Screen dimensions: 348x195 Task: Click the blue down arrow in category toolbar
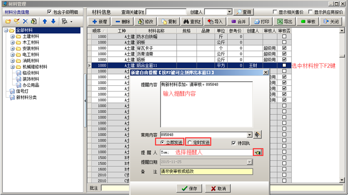point(53,22)
